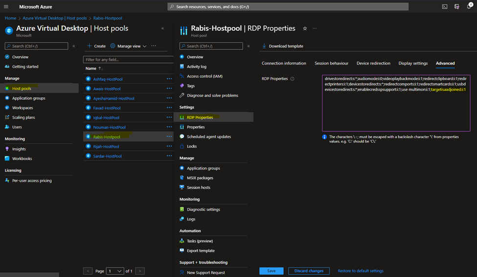Open Diagnostic settings under Monitoring
The width and height of the screenshot is (477, 277).
(x=203, y=209)
